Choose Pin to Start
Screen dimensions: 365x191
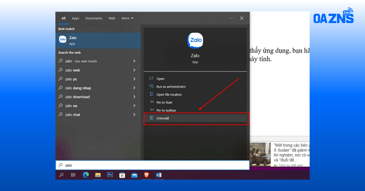(x=195, y=102)
